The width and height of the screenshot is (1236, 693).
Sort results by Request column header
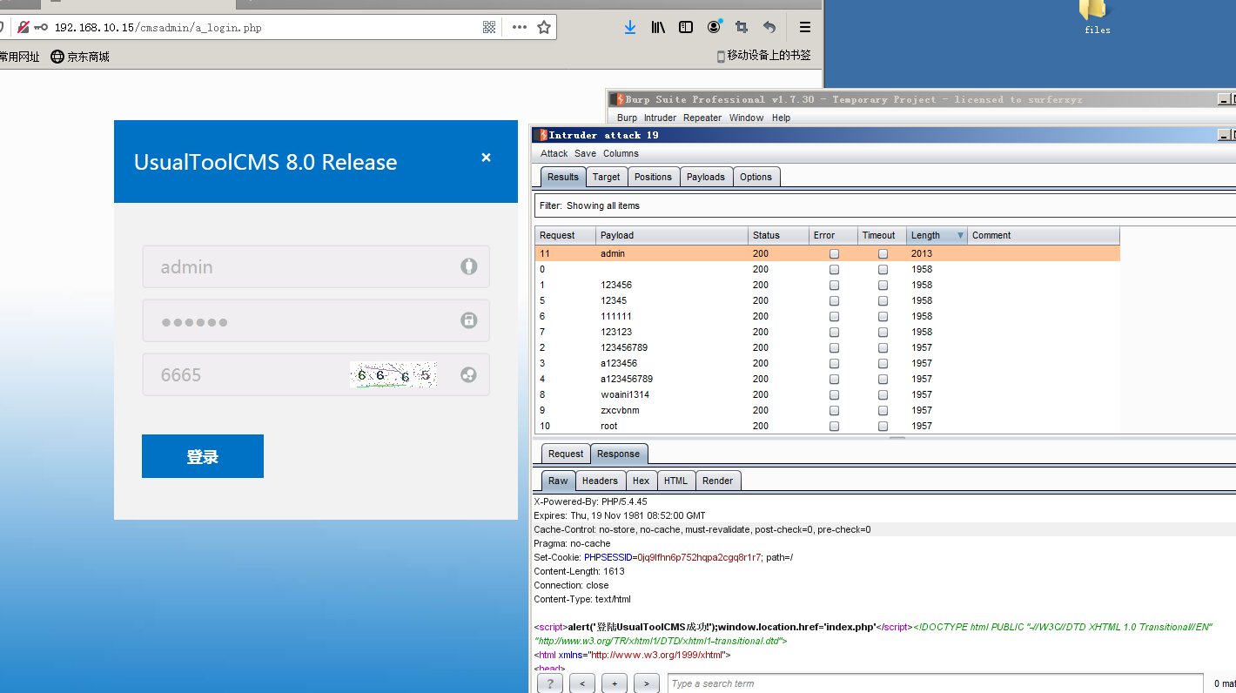point(565,235)
